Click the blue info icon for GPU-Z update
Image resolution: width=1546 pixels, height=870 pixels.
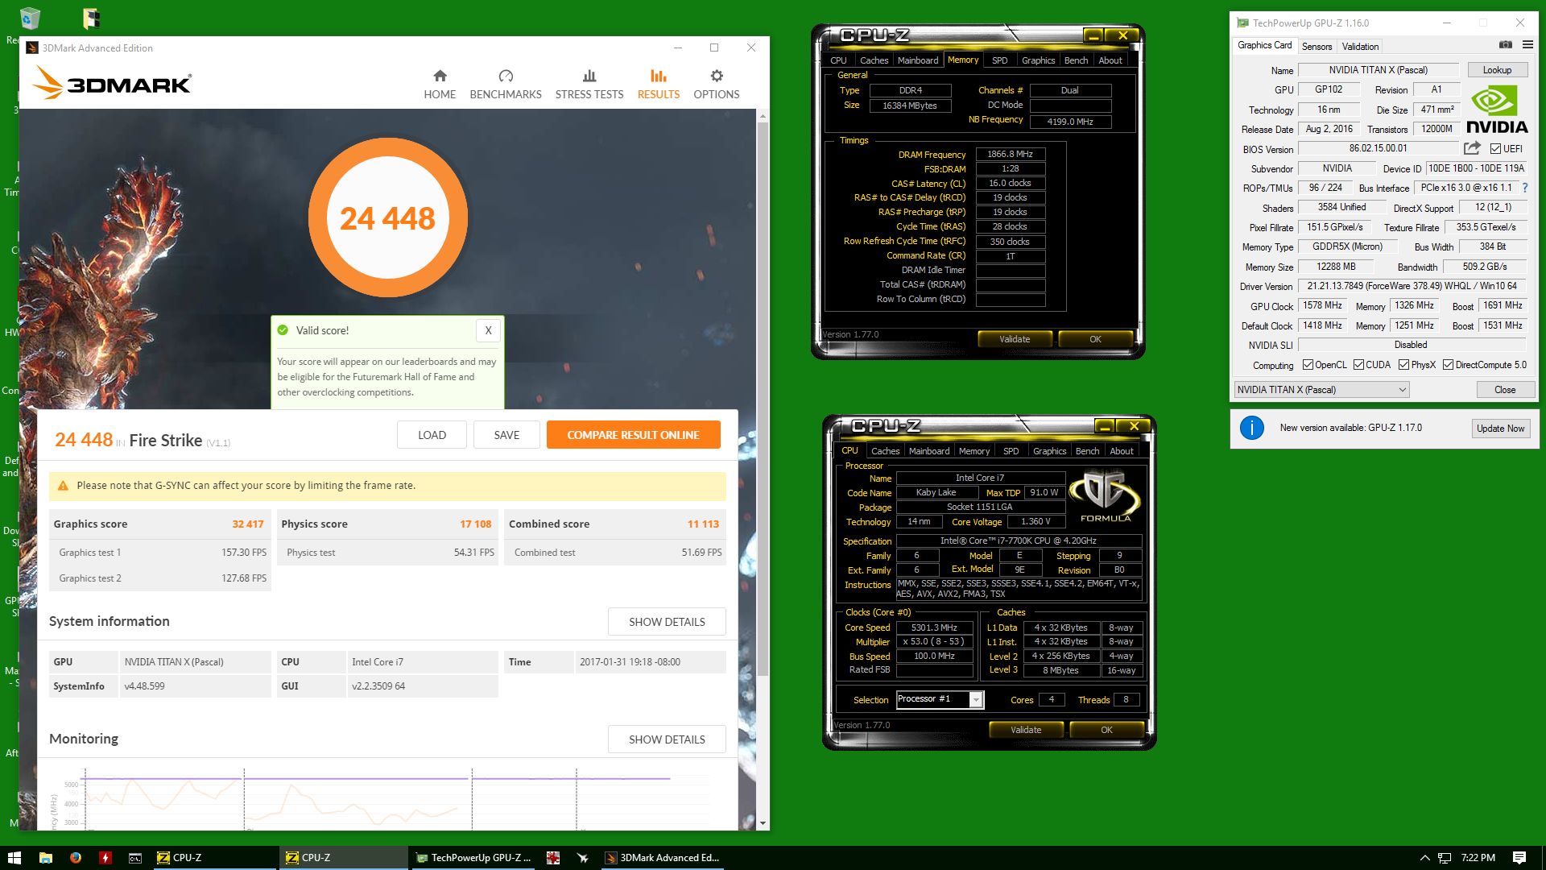[x=1251, y=428]
